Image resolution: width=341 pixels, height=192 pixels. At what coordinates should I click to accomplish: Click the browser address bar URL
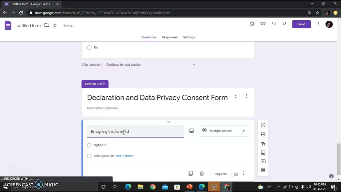click(x=102, y=13)
